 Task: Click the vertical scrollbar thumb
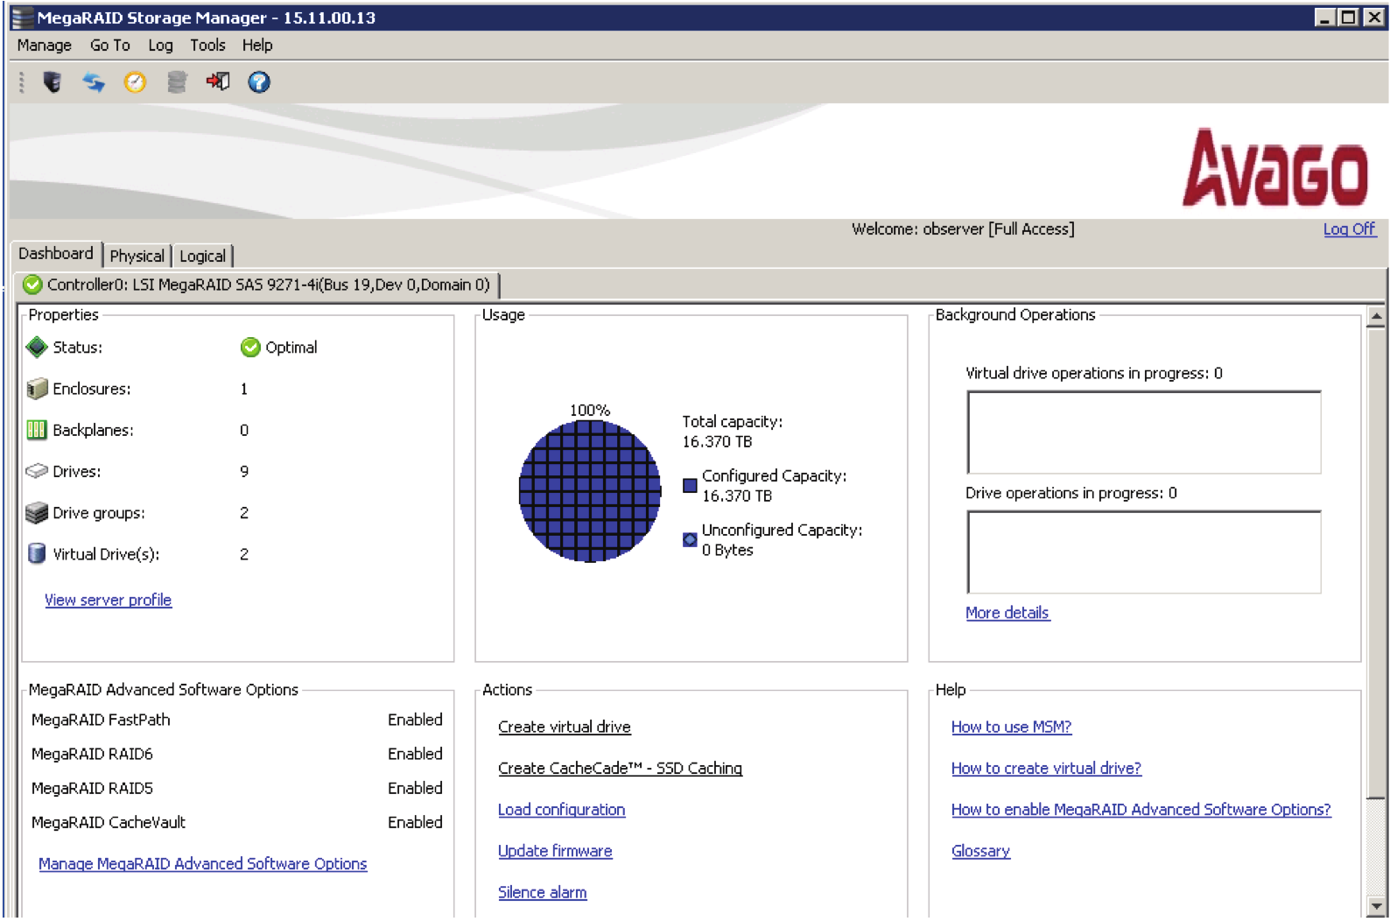point(1376,563)
